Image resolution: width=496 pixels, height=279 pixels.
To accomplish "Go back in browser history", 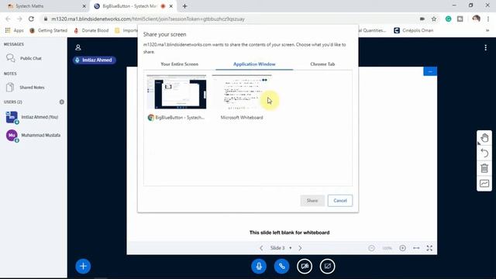I will (8, 19).
